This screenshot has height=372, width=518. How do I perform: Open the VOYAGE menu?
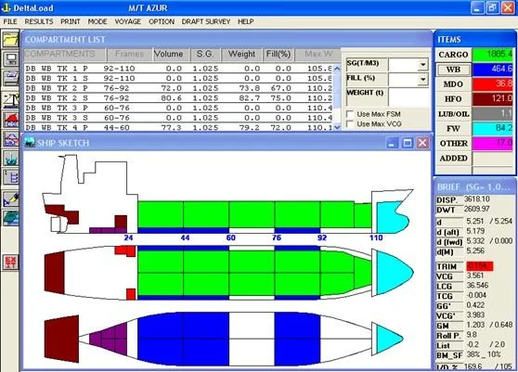(x=128, y=21)
